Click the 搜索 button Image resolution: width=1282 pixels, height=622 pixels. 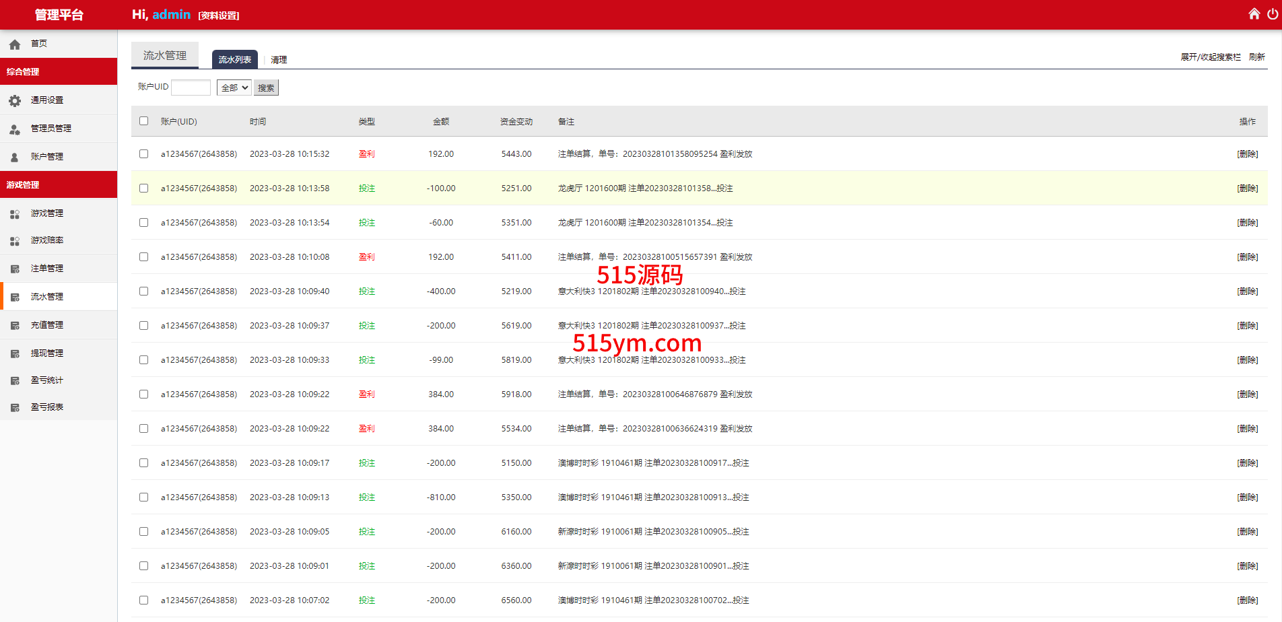tap(266, 88)
